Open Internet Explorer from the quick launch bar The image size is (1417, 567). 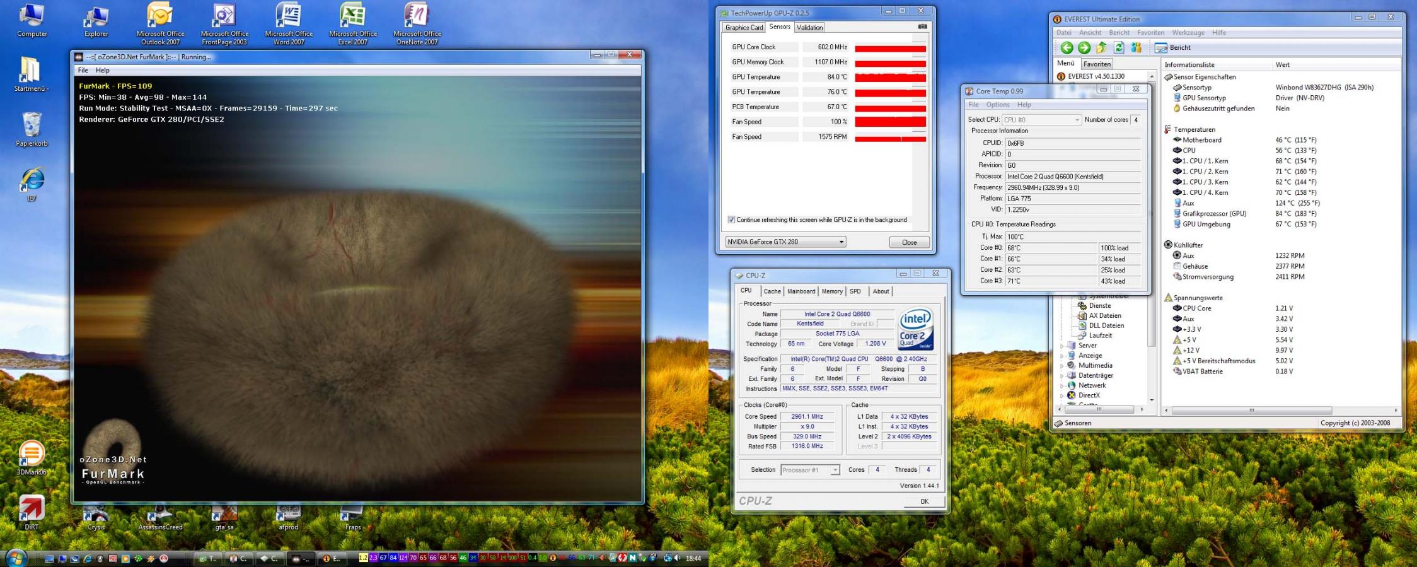click(87, 559)
